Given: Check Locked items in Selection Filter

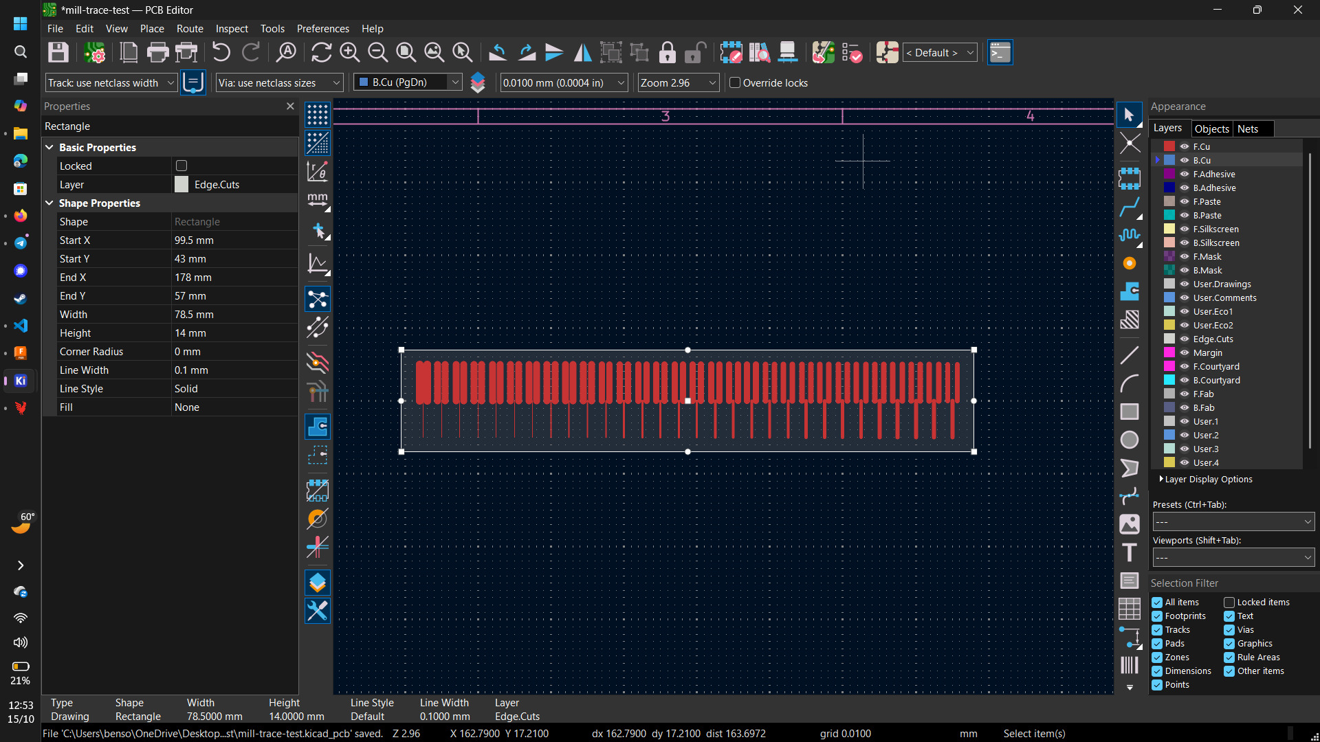Looking at the screenshot, I should click(1229, 603).
